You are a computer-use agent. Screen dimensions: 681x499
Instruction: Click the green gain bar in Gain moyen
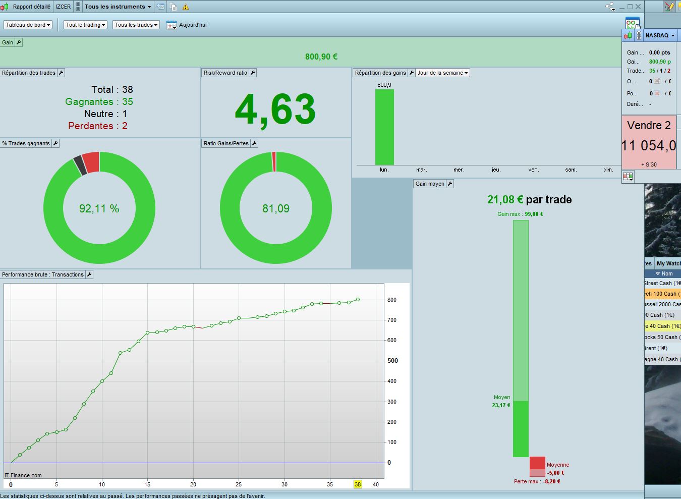pos(521,339)
